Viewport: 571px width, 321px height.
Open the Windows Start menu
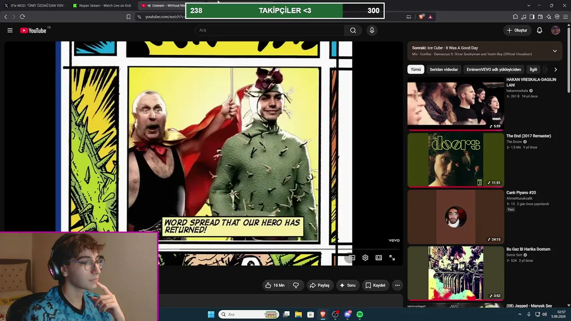click(x=211, y=314)
